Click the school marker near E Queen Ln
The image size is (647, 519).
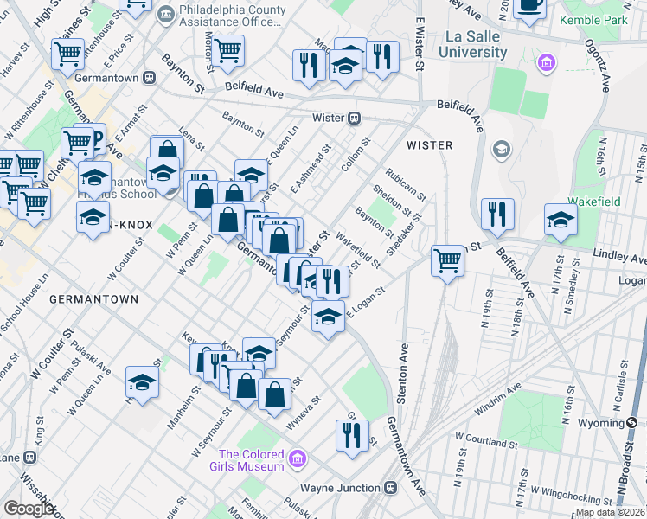click(x=252, y=176)
